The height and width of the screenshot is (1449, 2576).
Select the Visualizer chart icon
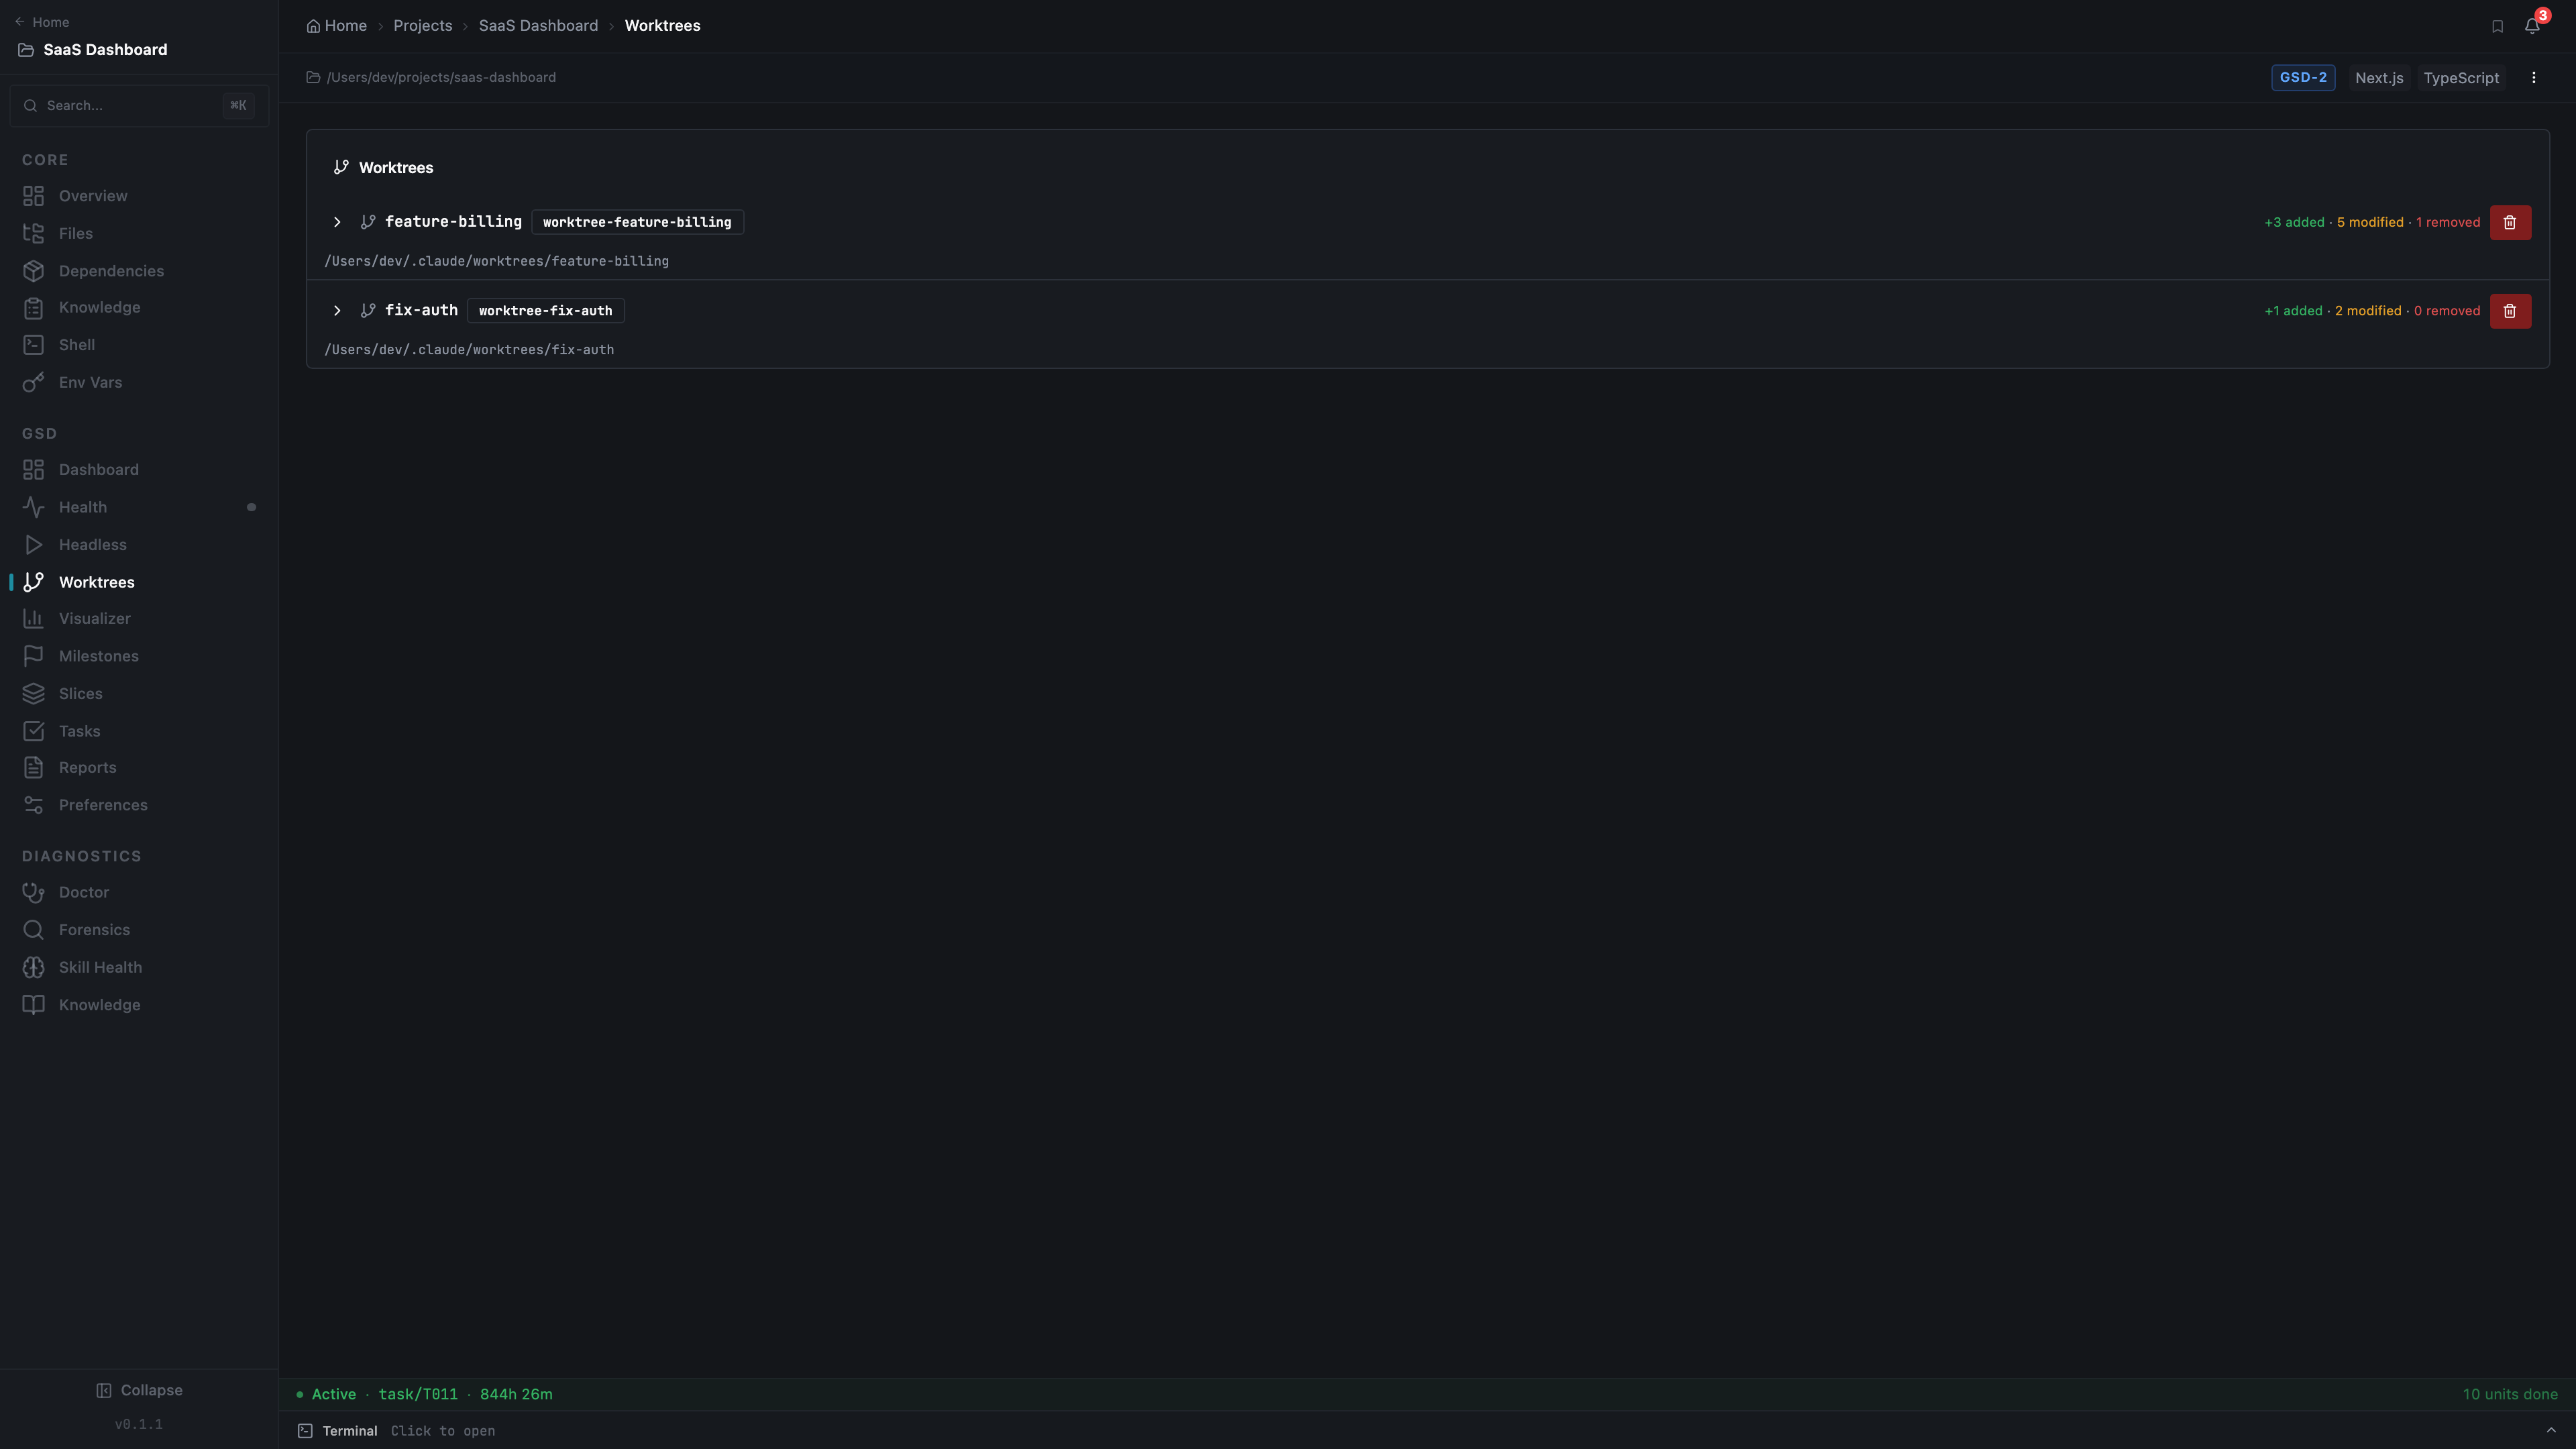click(33, 618)
